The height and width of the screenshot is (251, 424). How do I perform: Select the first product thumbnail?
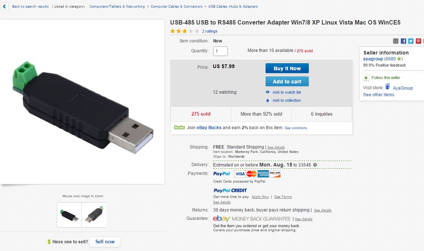coord(69,215)
